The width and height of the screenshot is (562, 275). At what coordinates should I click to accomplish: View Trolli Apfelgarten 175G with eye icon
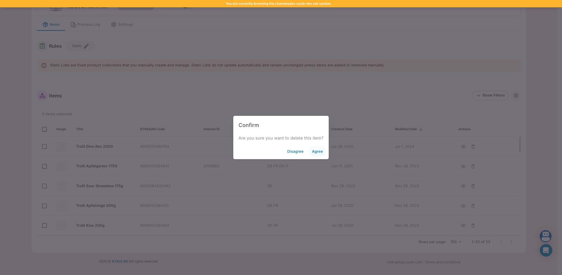pos(463,166)
